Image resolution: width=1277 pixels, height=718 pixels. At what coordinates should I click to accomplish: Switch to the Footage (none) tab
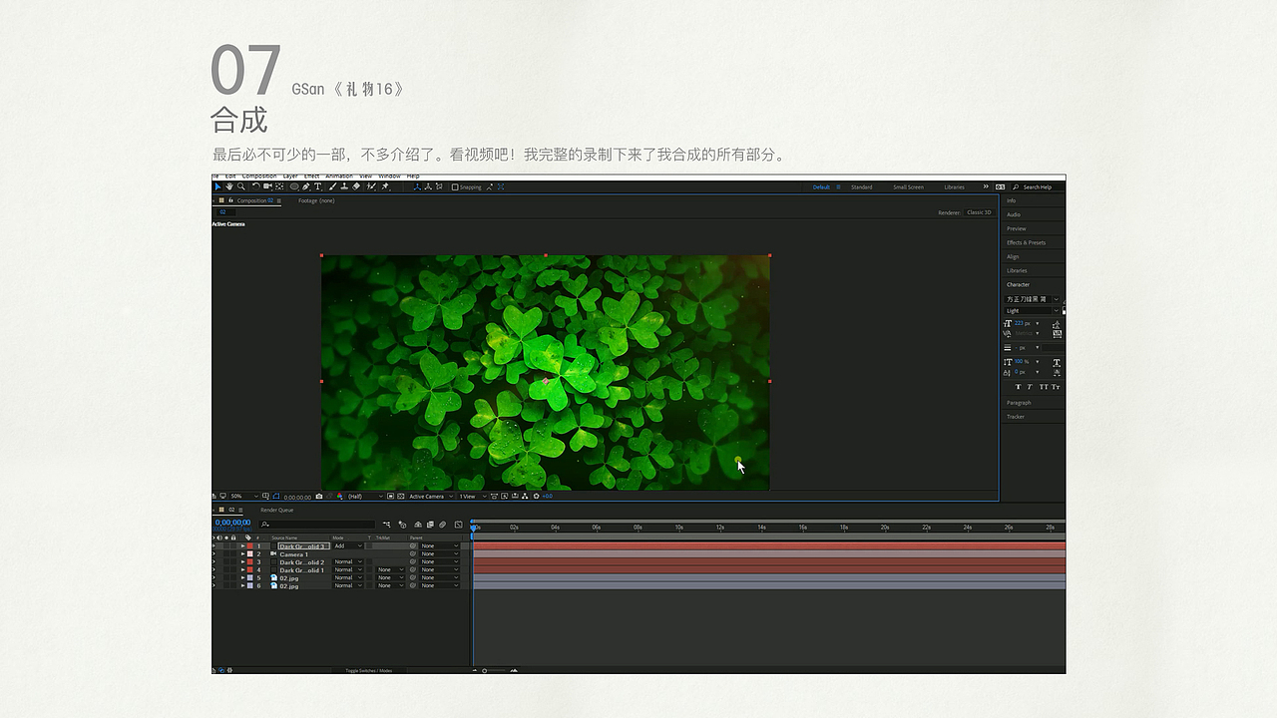(316, 200)
